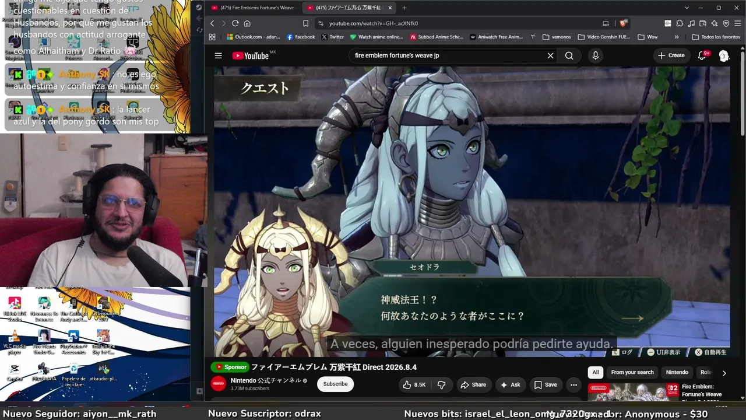Screen dimensions: 746x420
Task: Select the All filter chip
Action: tap(596, 372)
